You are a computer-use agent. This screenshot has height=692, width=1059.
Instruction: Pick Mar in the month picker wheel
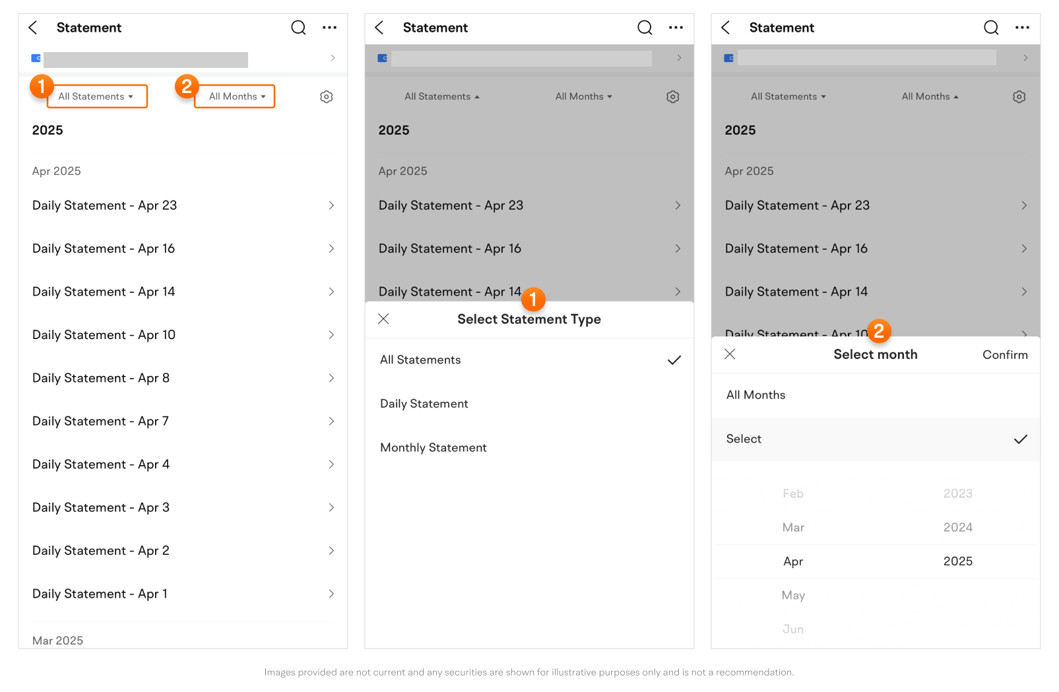tap(793, 528)
